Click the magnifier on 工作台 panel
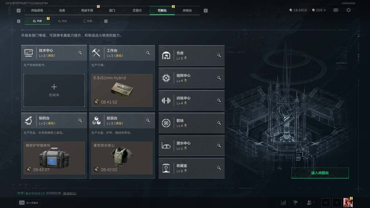 tap(148, 53)
